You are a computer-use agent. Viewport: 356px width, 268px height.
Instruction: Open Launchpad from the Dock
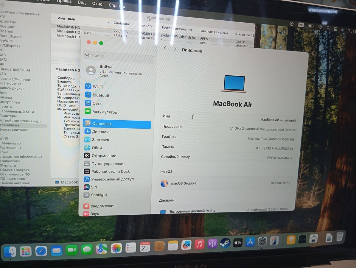(x=25, y=251)
